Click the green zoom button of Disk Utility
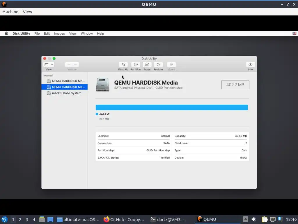This screenshot has width=298, height=224. pos(54,58)
